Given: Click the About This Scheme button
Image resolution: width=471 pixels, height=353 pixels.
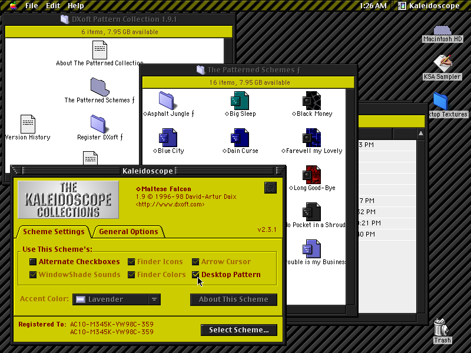Looking at the screenshot, I should click(x=233, y=299).
